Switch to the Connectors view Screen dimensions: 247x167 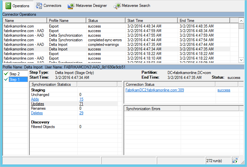pos(48,6)
